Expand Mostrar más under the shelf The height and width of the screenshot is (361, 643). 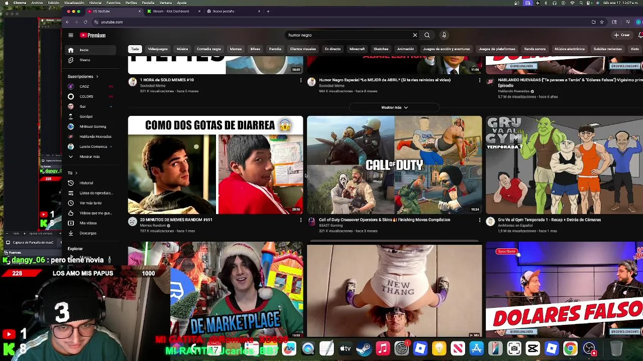point(394,107)
